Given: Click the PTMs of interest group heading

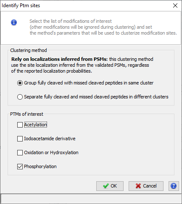Looking at the screenshot, I should [26, 114].
